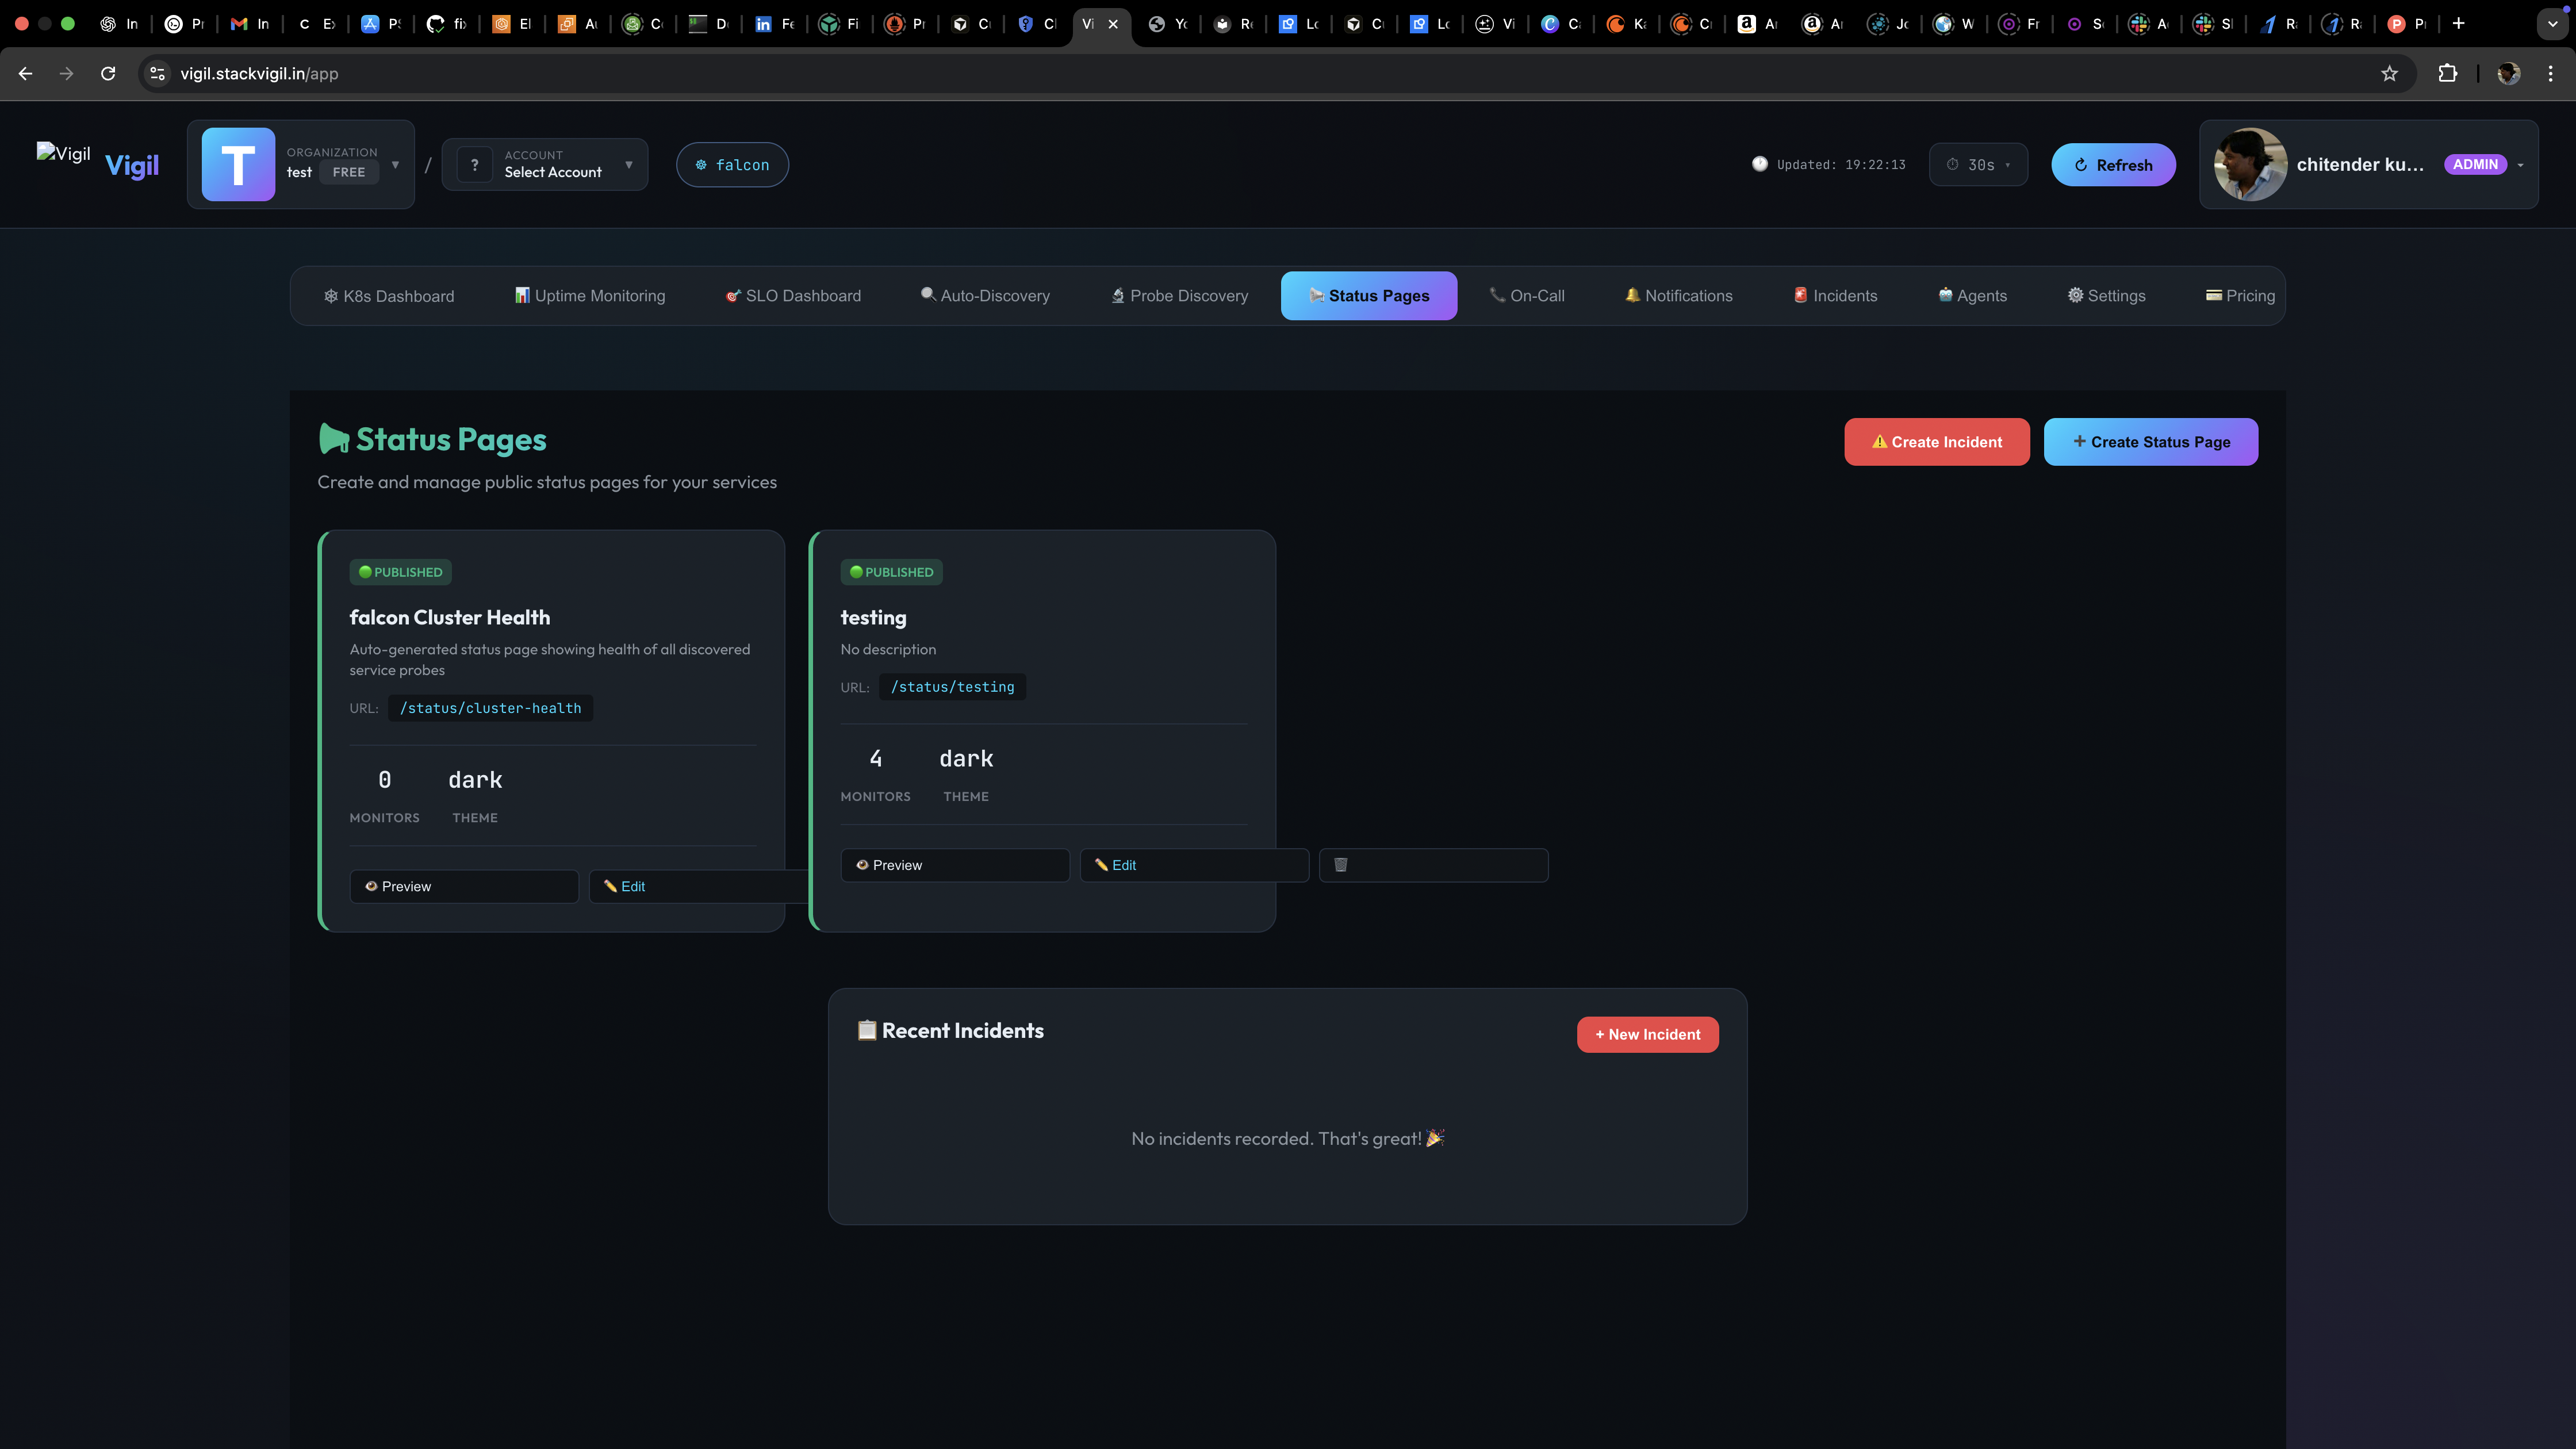Image resolution: width=2576 pixels, height=1449 pixels.
Task: Click the Create Status Page button
Action: 2150,442
